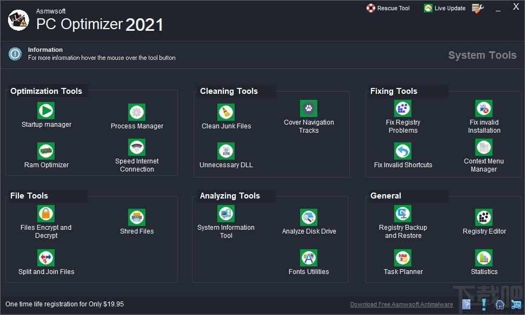Click the "Statistics" label

click(484, 271)
